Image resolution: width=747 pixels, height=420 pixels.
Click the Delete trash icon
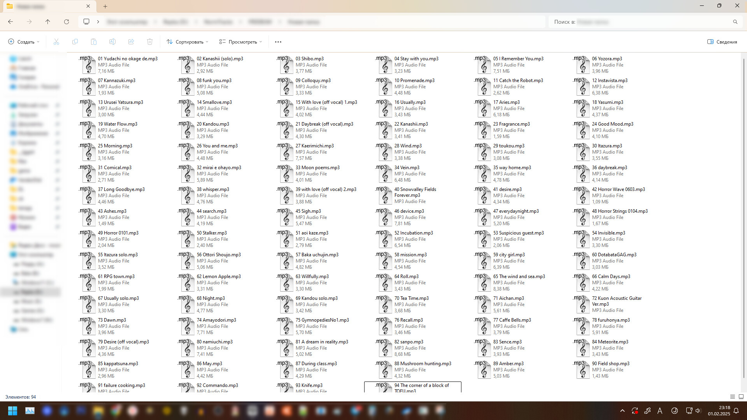(150, 42)
